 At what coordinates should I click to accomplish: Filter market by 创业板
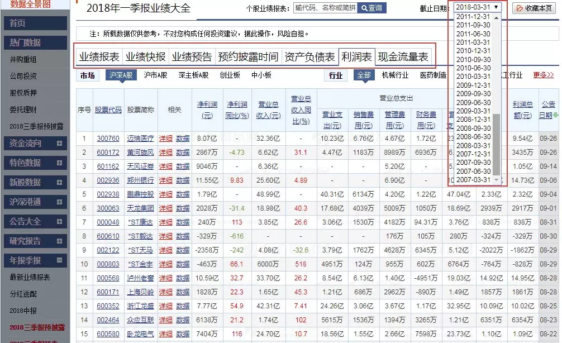coord(230,75)
